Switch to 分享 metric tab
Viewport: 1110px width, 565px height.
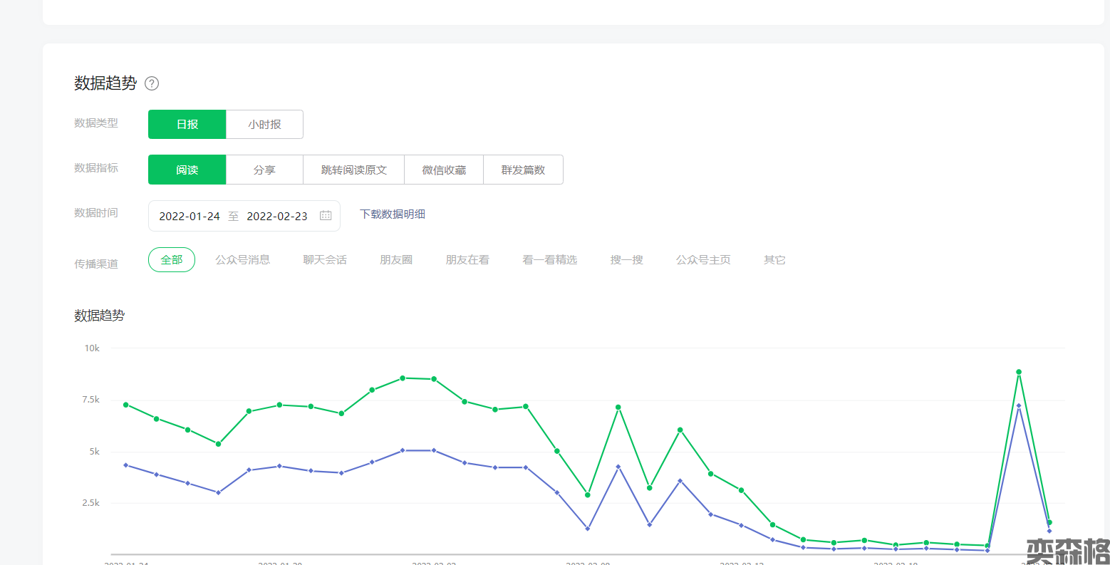click(x=264, y=170)
